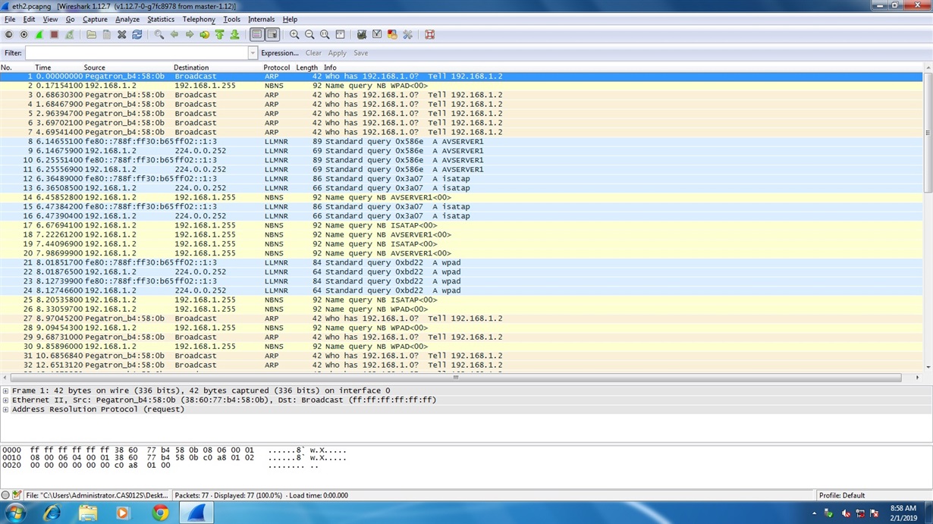Open the Analyze menu
The width and height of the screenshot is (933, 524).
(127, 19)
